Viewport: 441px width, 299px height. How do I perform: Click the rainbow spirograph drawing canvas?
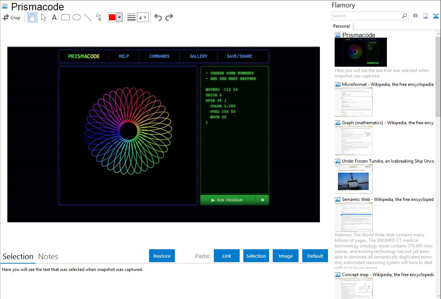(x=128, y=136)
